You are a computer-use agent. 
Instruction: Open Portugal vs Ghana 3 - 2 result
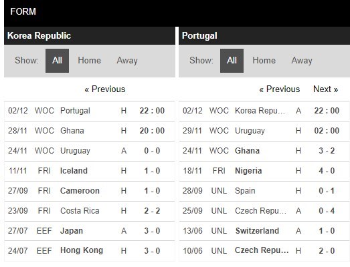point(264,151)
